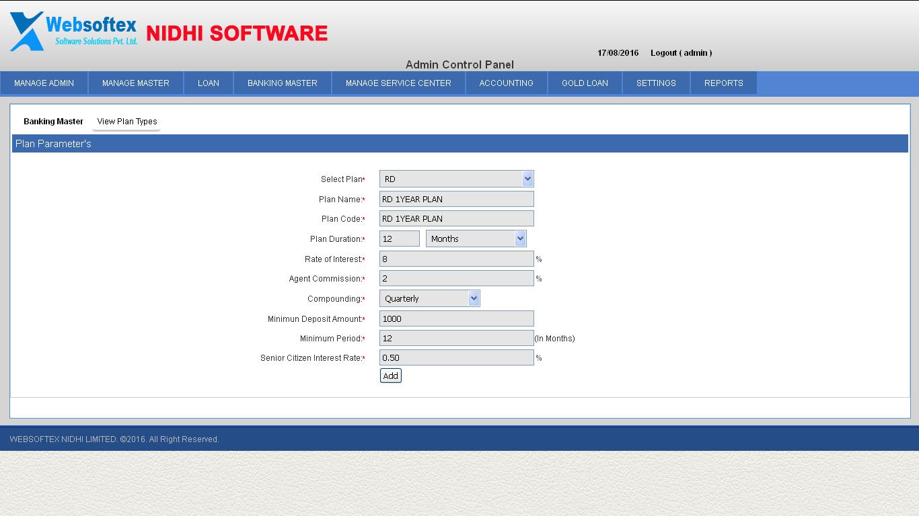
Task: Click the Senior Citizen Interest Rate field
Action: pos(457,357)
